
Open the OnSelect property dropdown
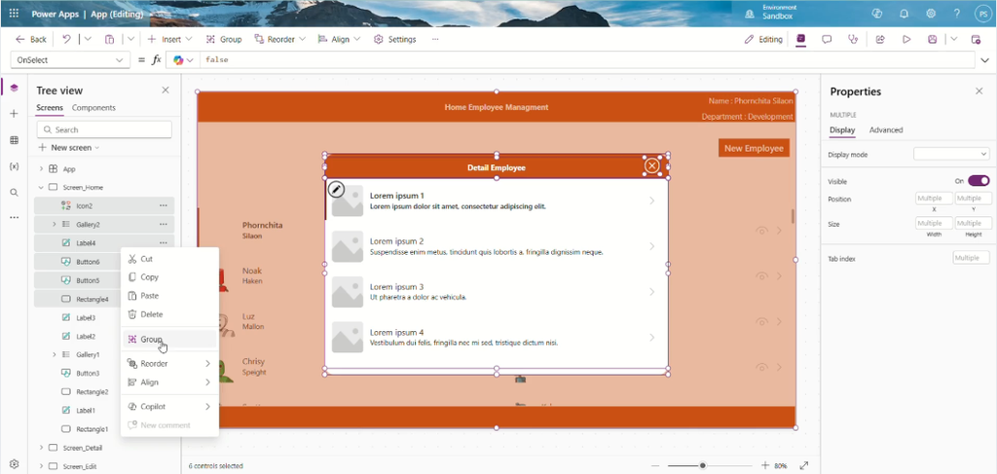[70, 59]
